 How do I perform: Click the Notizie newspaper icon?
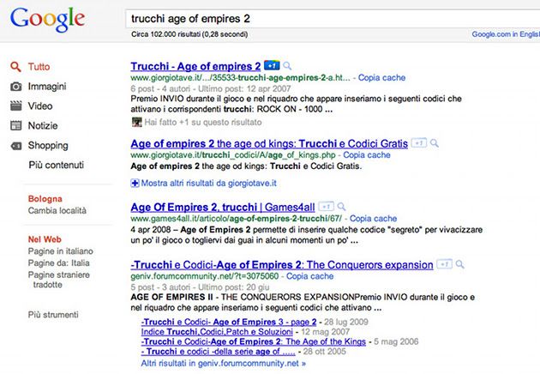click(15, 125)
